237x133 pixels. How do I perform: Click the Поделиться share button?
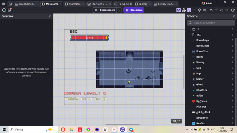[x=134, y=10]
